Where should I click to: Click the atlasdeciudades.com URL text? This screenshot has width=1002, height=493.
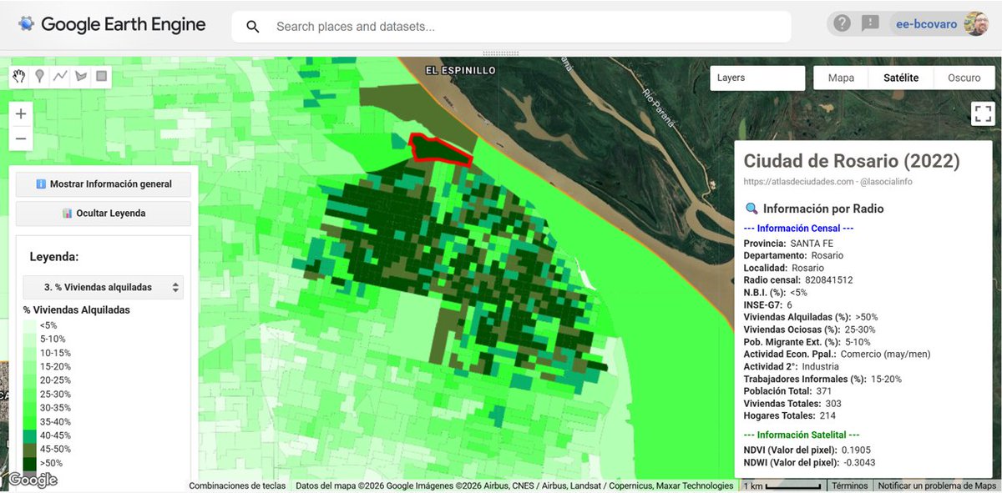(797, 181)
